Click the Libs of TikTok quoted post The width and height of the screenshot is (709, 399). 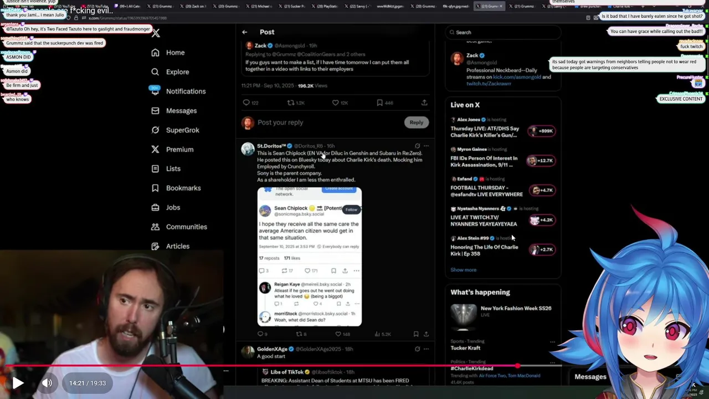click(x=343, y=376)
